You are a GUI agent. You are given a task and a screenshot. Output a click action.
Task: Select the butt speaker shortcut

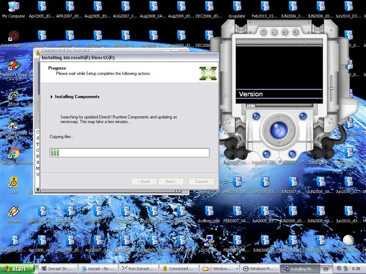coord(14,185)
